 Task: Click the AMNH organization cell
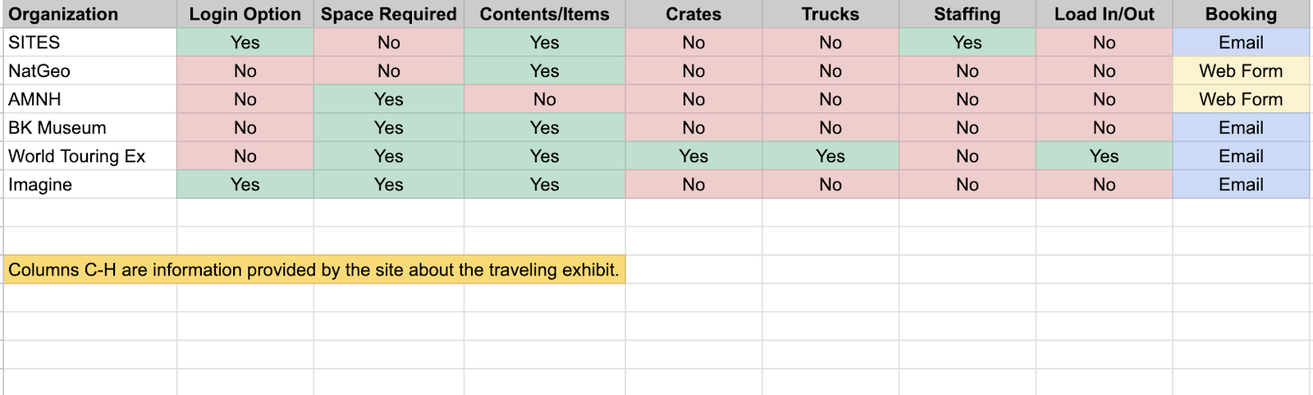(90, 99)
